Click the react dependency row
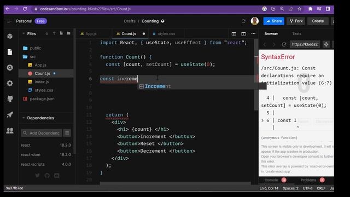Screen dimensions: 350x197 coord(46,145)
